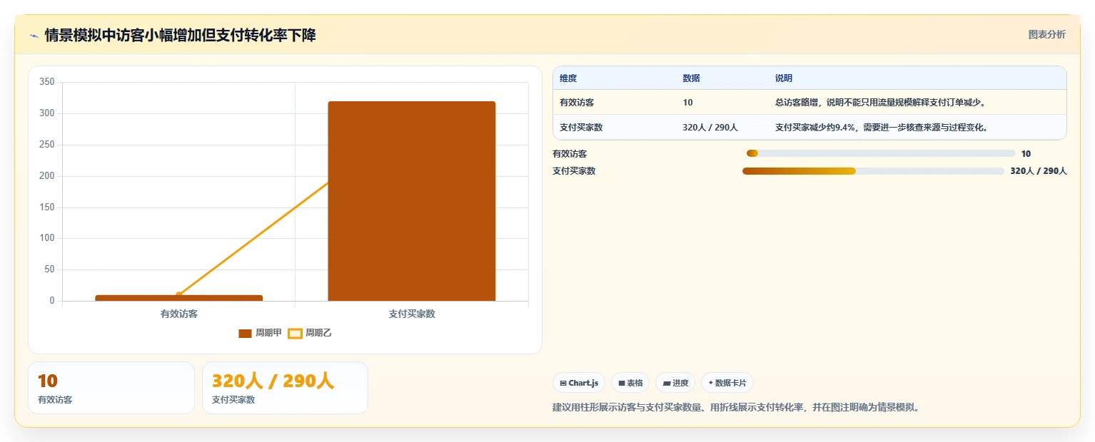Toggle the 周期甲 legend entry
This screenshot has height=442, width=1095.
261,333
